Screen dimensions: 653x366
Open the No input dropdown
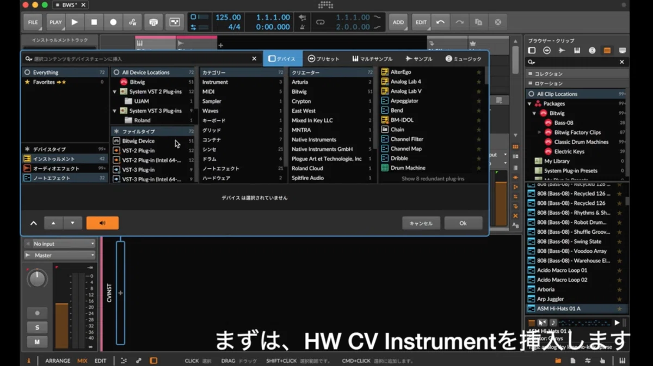(x=59, y=244)
